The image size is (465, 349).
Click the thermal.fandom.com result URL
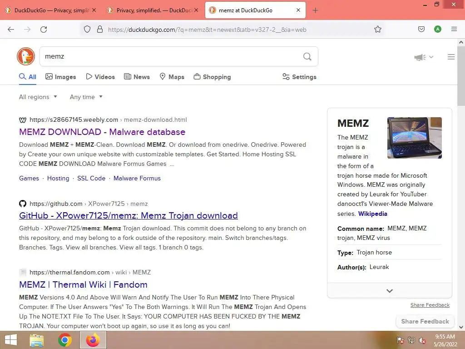click(x=90, y=273)
